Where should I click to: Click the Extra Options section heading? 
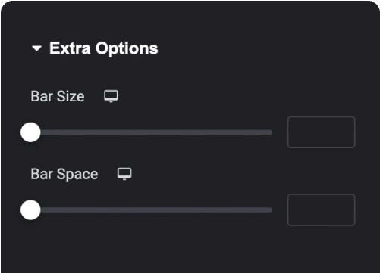[x=104, y=48]
